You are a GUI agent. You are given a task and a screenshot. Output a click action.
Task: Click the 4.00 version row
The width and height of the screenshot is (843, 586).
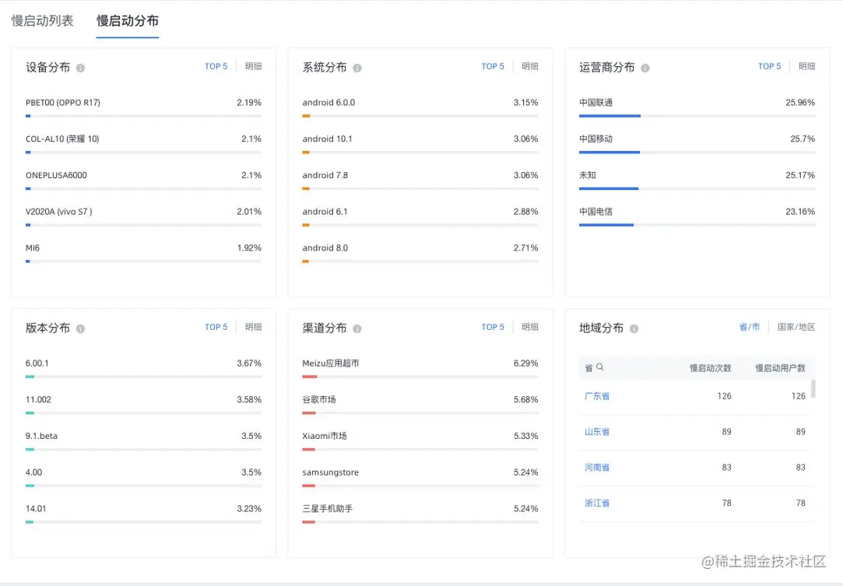[143, 477]
